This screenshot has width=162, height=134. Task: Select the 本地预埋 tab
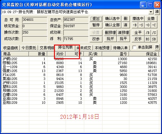coord(102,48)
